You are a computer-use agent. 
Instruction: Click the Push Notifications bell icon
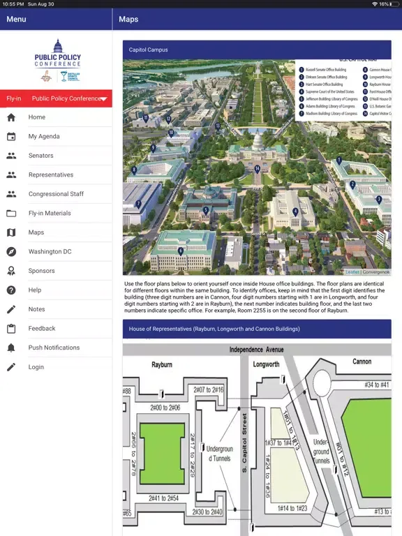pyautogui.click(x=11, y=348)
